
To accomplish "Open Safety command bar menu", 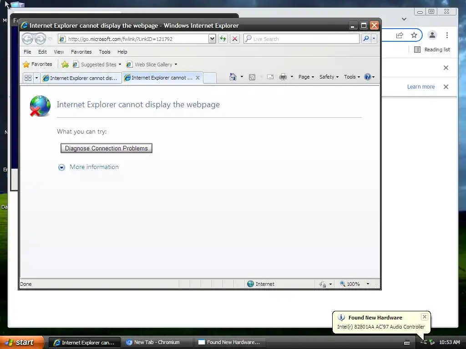I will [329, 77].
